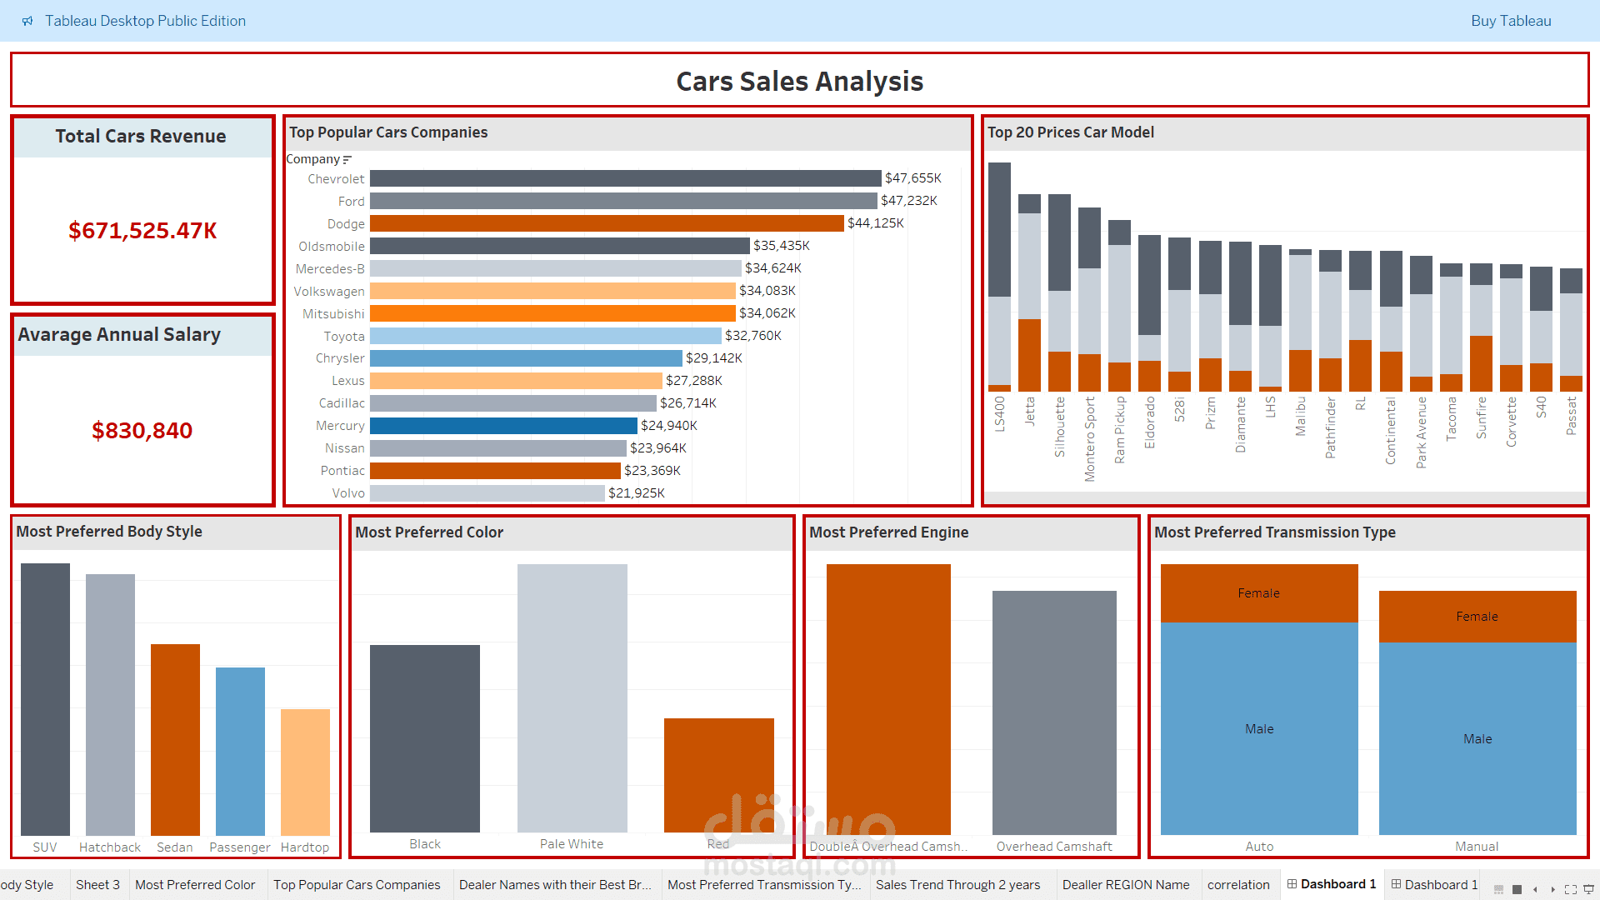
Task: Select the Red color bar
Action: tap(718, 775)
